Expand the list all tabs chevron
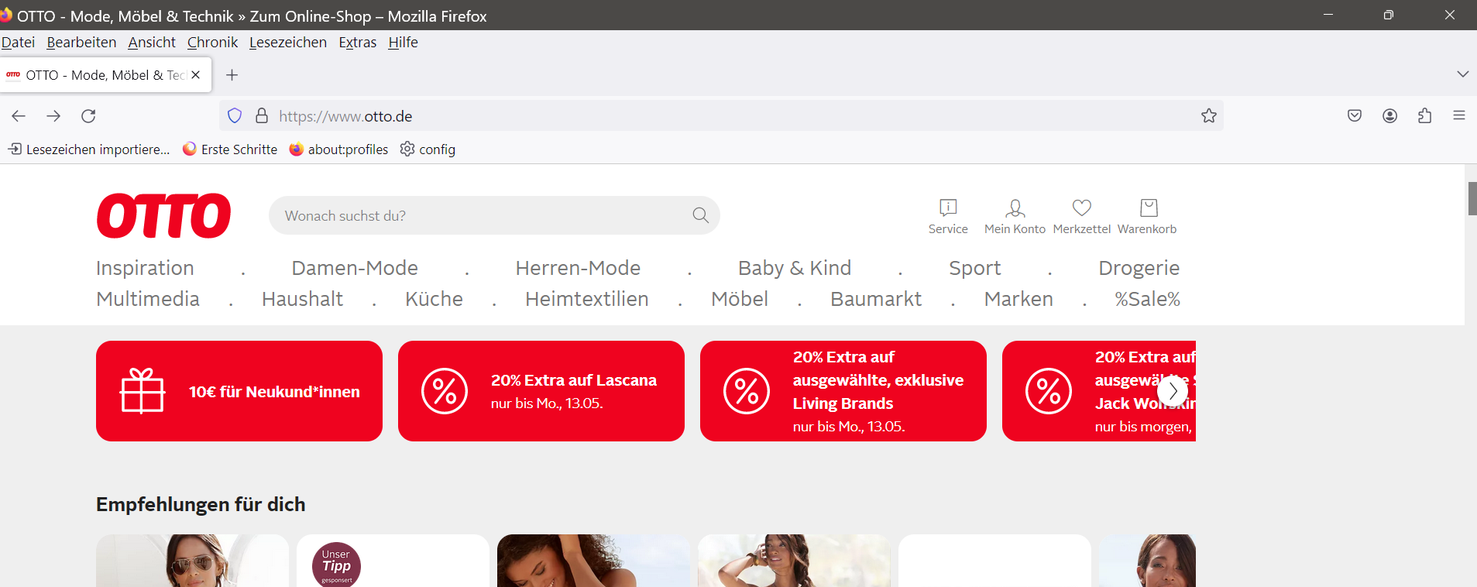Image resolution: width=1477 pixels, height=587 pixels. tap(1462, 74)
